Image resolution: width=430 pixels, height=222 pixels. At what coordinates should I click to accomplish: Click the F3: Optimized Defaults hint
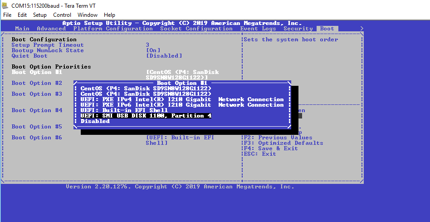point(283,143)
